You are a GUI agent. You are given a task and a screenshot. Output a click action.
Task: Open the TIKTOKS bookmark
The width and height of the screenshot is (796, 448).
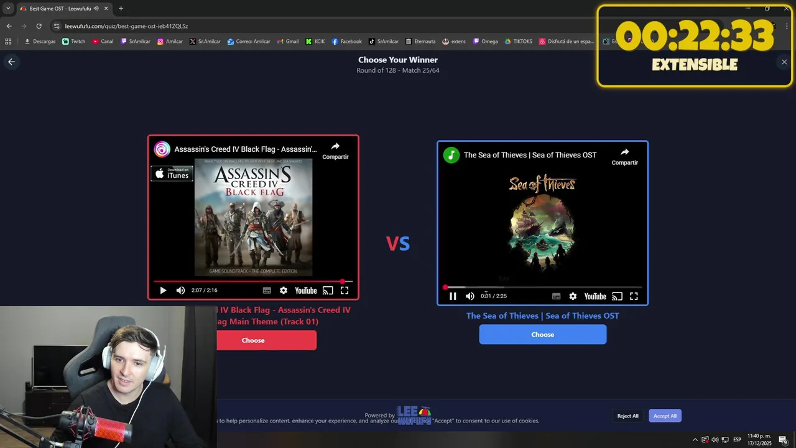pyautogui.click(x=518, y=42)
